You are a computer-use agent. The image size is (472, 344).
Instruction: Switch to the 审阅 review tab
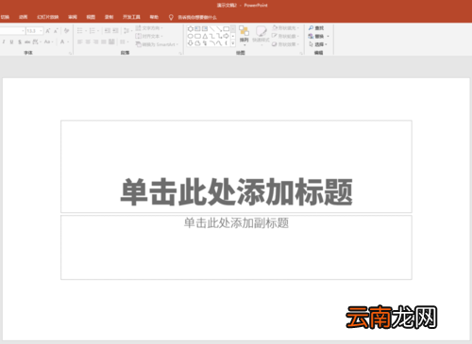coord(73,17)
